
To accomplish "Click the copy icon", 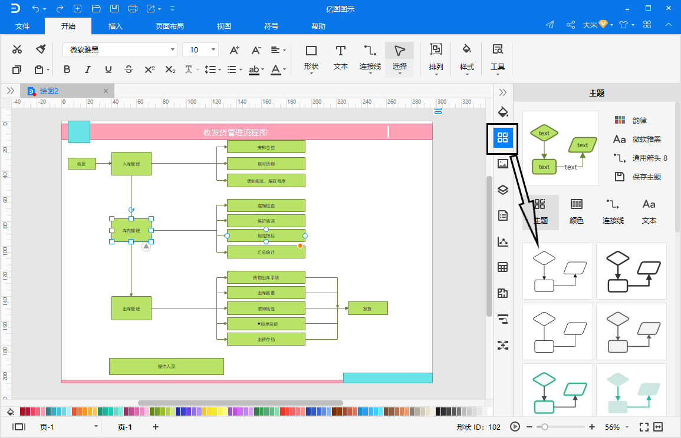I will point(17,69).
